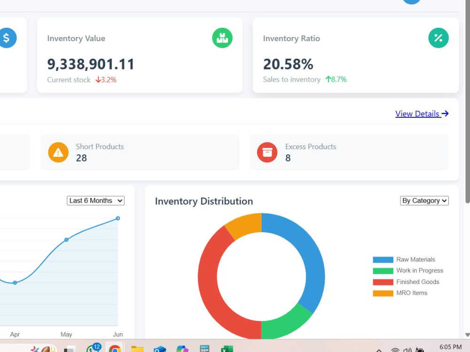Open Chrome from the taskbar
The height and width of the screenshot is (352, 470).
(115, 348)
